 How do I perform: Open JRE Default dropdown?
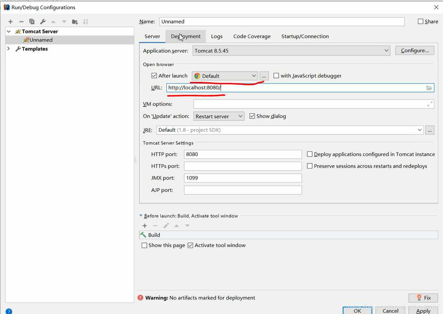click(x=290, y=130)
